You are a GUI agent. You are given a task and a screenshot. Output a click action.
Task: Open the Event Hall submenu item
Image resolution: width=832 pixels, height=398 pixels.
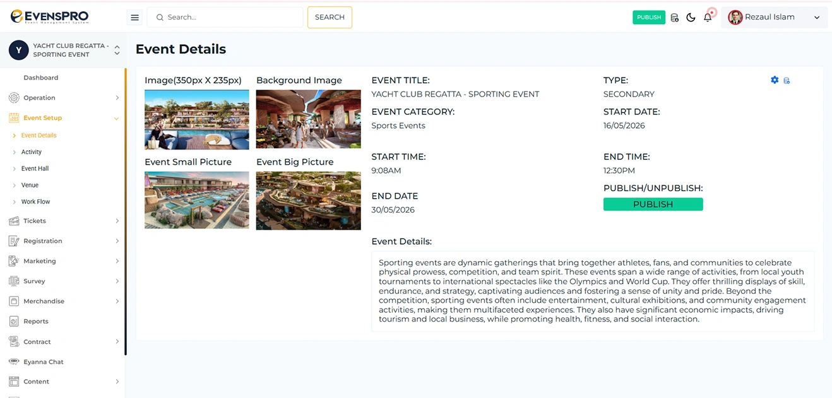(35, 168)
